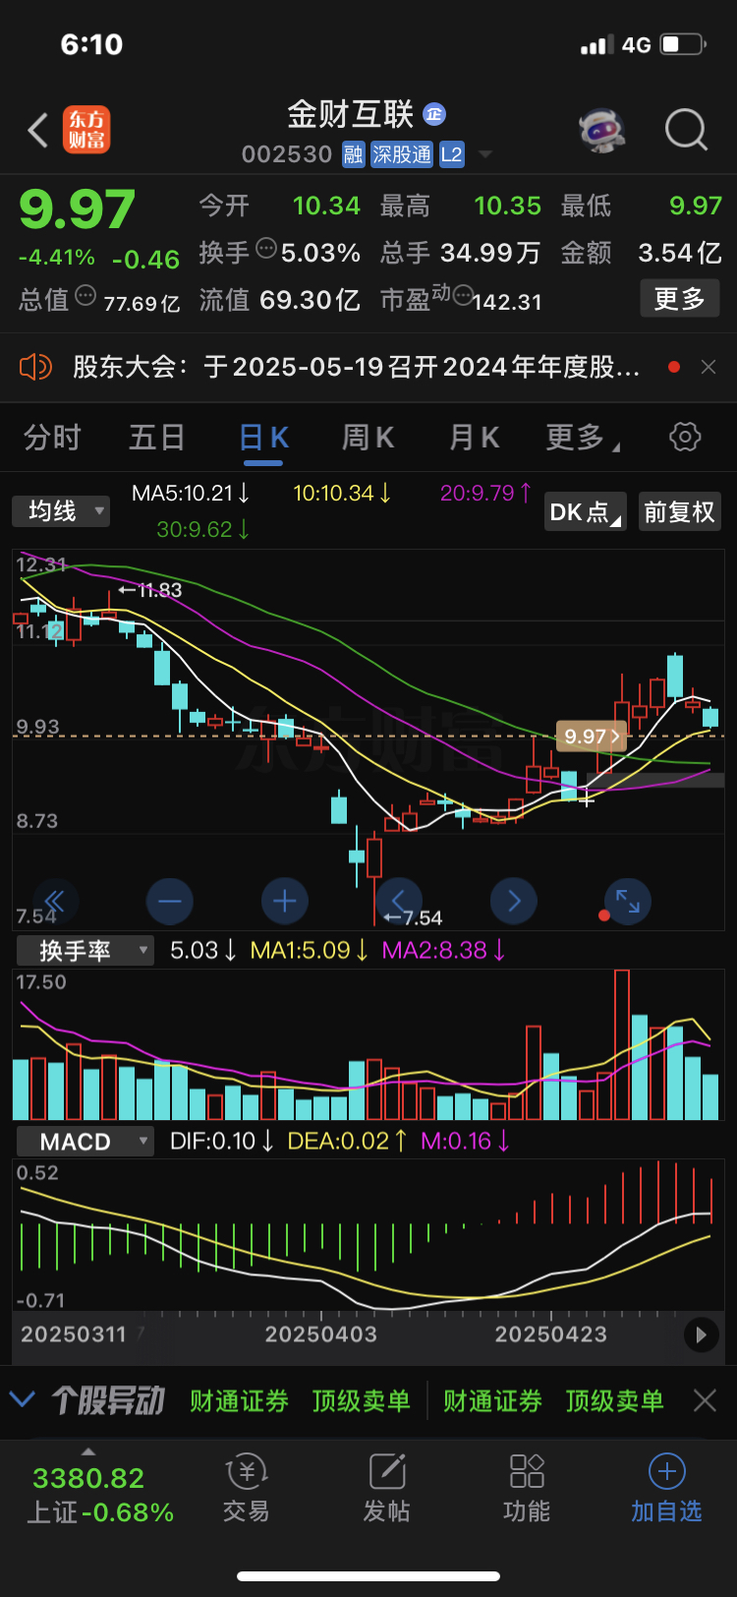This screenshot has height=1597, width=737.
Task: Tap the yellow 10:10.34 moving average value
Action: pyautogui.click(x=342, y=493)
